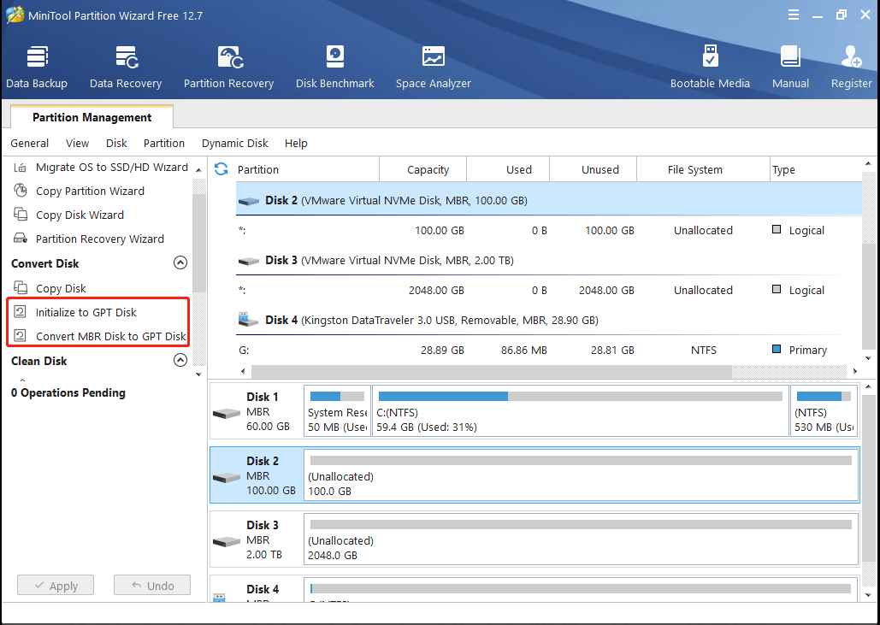Viewport: 880px width, 625px height.
Task: Open the Partition menu
Action: 164,144
